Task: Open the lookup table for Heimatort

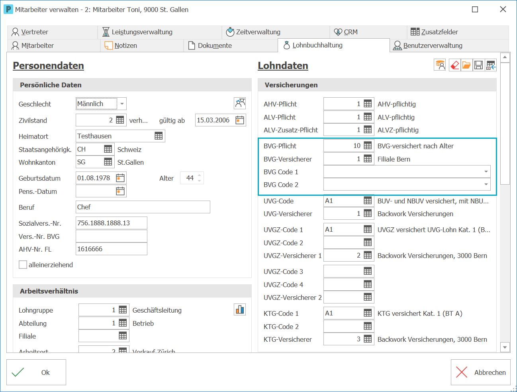Action: pyautogui.click(x=159, y=136)
